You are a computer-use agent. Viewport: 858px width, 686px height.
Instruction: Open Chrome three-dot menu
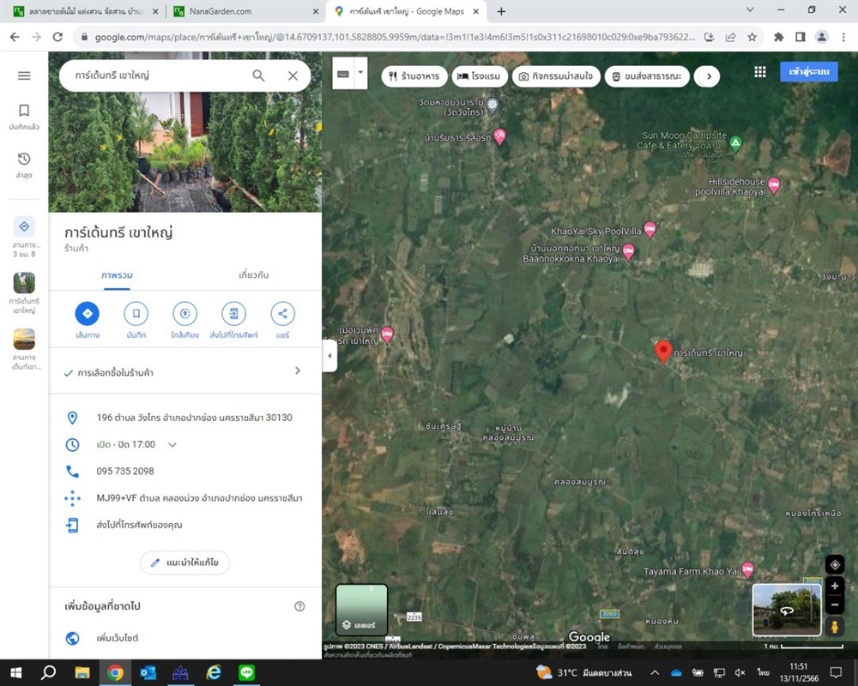(843, 37)
